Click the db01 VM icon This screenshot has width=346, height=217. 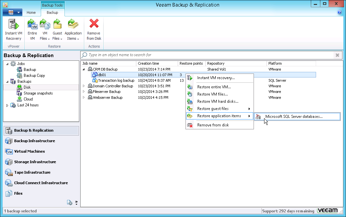(95, 75)
